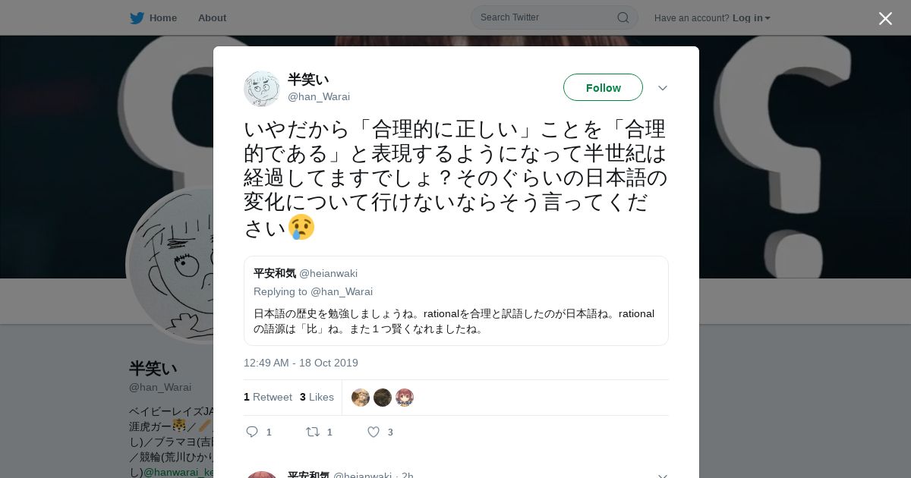Click the second liker's dark avatar
This screenshot has height=478, width=911.
(x=383, y=398)
